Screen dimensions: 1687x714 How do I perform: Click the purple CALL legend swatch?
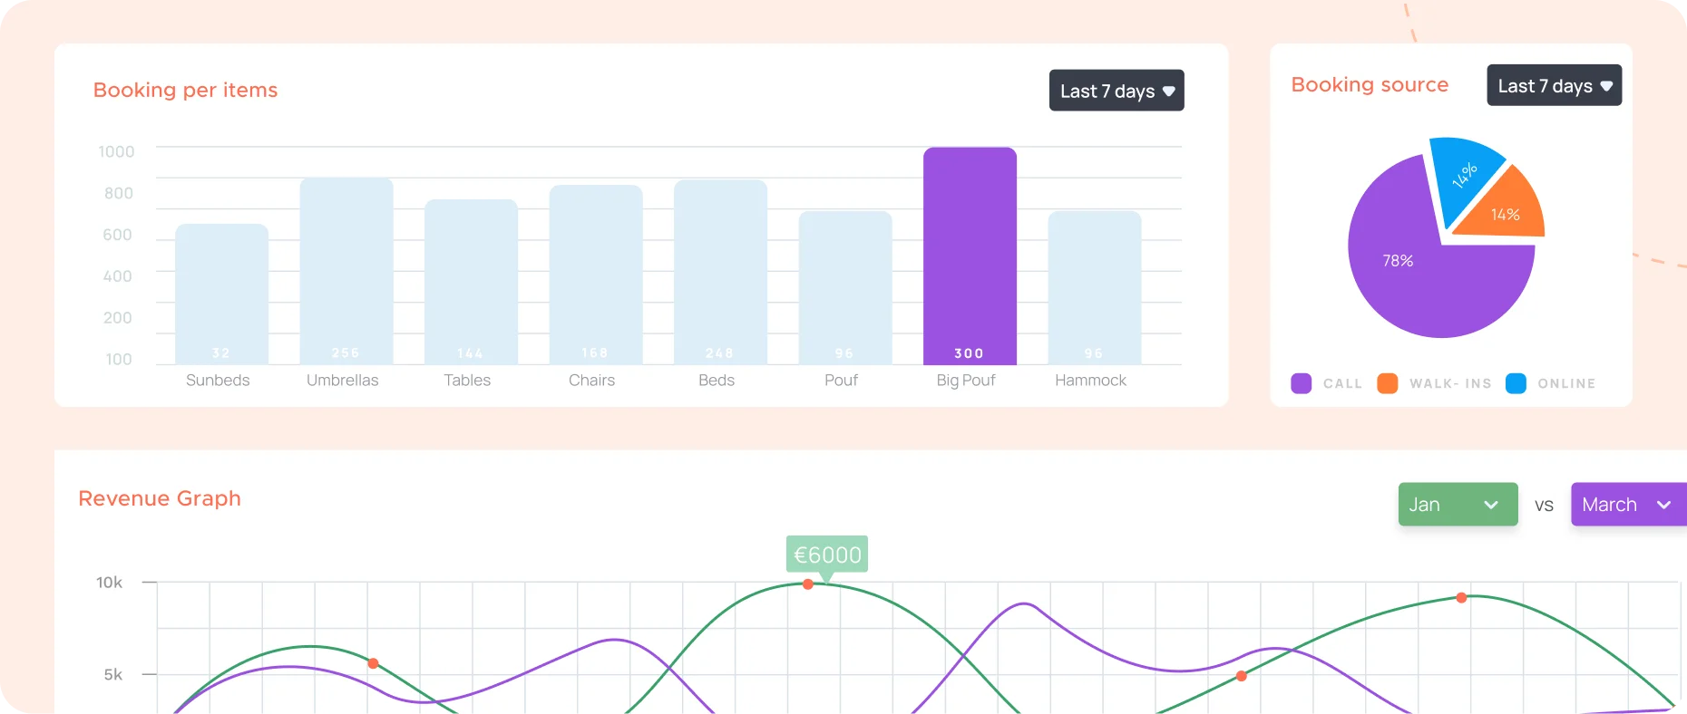[x=1302, y=383]
